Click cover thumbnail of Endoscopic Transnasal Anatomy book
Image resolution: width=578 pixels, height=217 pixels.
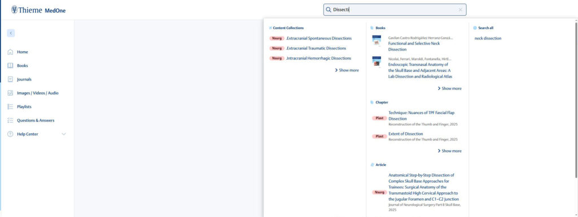click(x=376, y=61)
